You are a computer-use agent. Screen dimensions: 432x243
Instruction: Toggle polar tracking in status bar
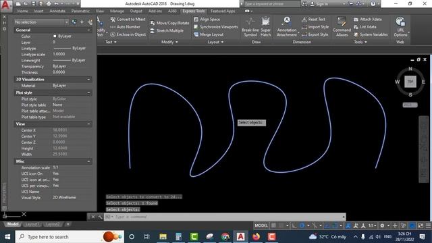302,225
